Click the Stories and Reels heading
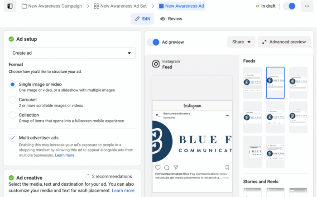Screen dimensions: 317x197 click(260, 182)
